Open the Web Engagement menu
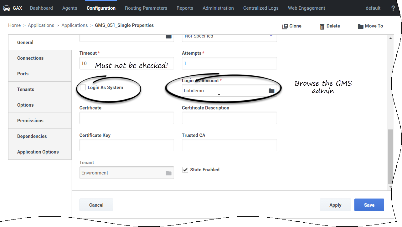The height and width of the screenshot is (227, 402). coord(307,8)
